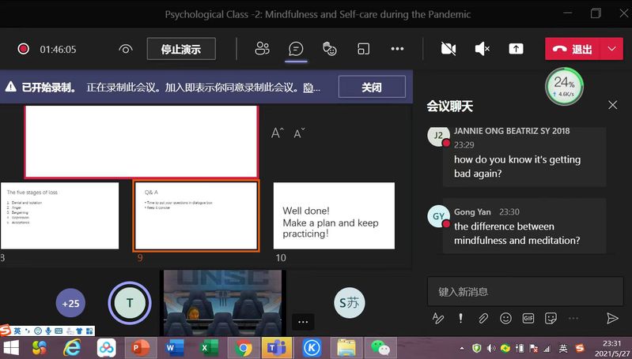
Task: Insert an emoji in chat
Action: click(x=505, y=318)
